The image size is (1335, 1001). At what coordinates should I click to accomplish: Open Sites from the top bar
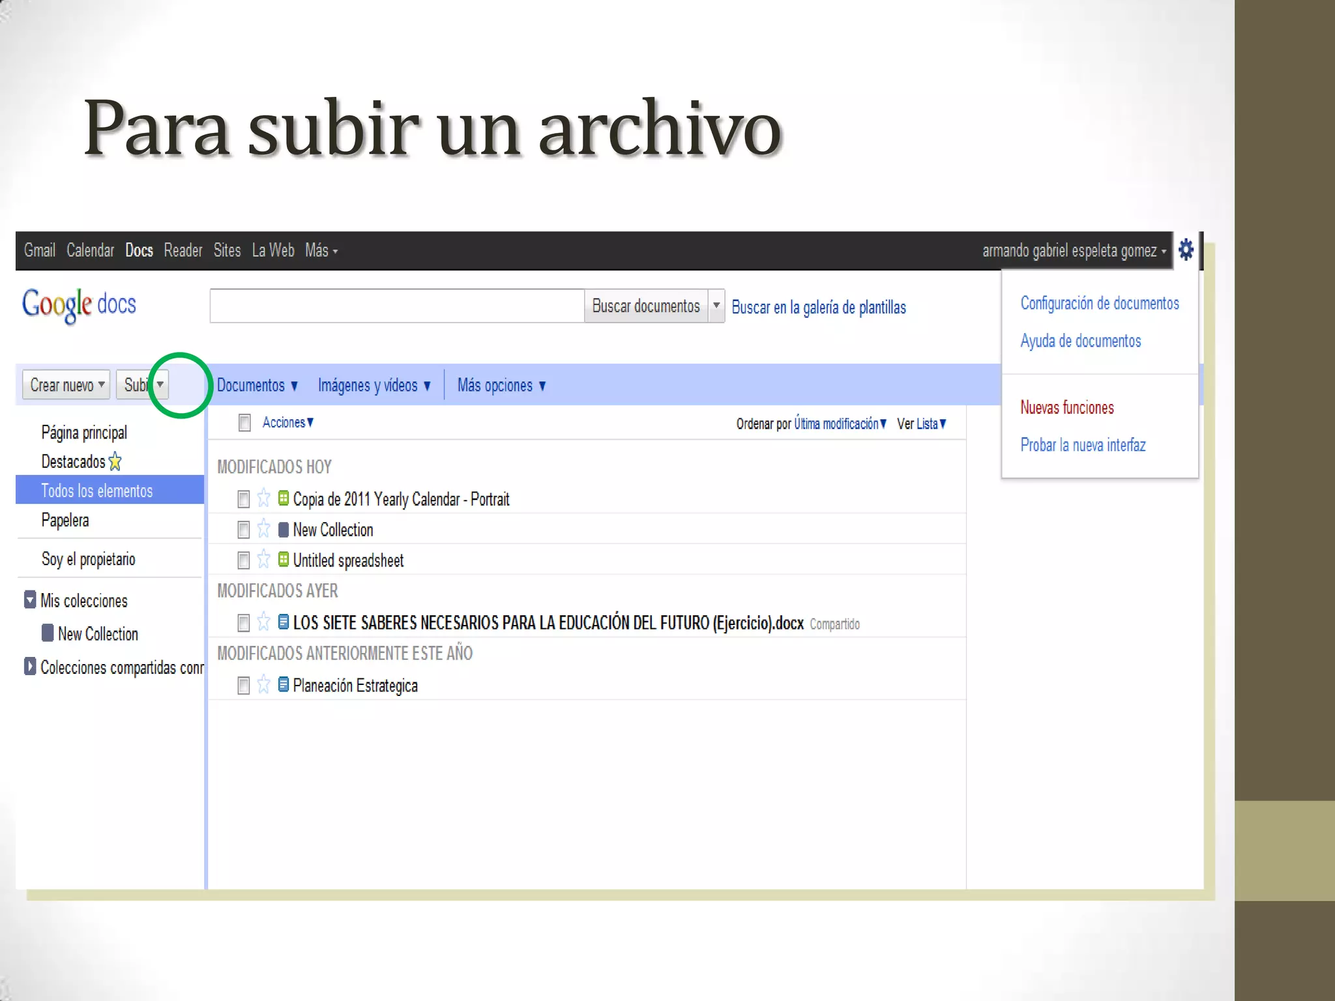[227, 250]
